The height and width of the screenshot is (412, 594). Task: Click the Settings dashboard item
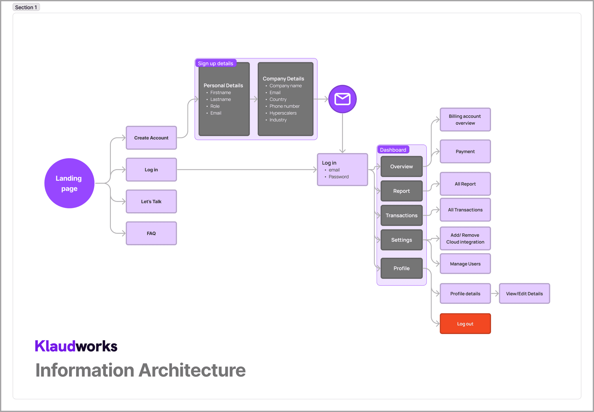coord(401,240)
